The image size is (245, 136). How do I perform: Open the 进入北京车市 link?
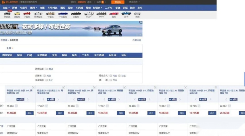(x=12, y=2)
